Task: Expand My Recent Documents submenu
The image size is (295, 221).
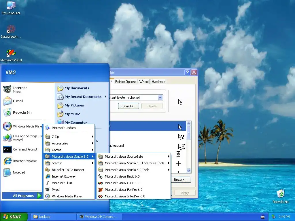Action: [82, 97]
